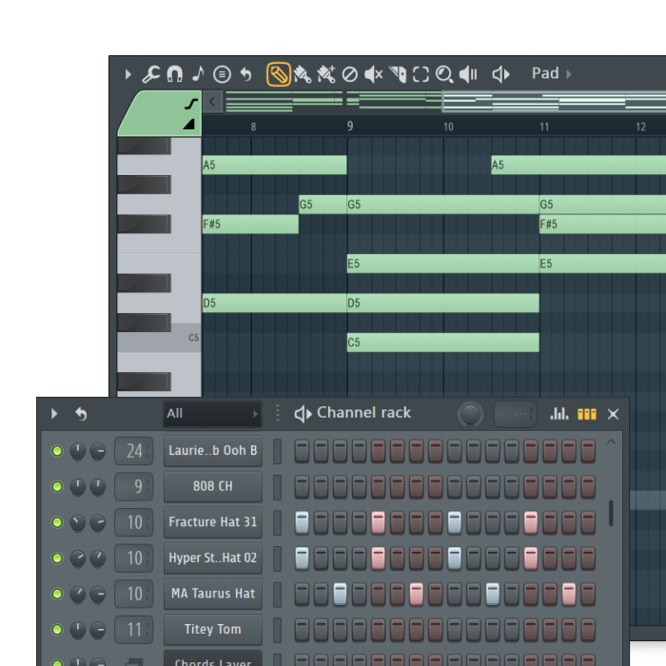Select the Playback speaker tool
The height and width of the screenshot is (666, 666).
pyautogui.click(x=468, y=74)
